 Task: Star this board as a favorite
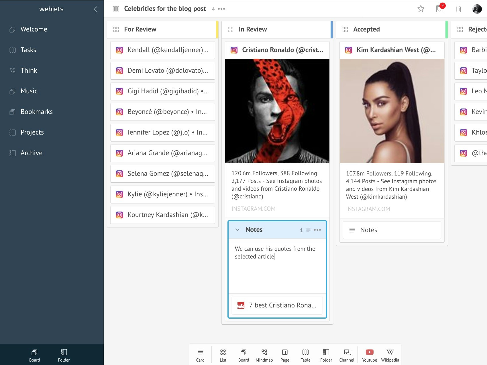[421, 9]
